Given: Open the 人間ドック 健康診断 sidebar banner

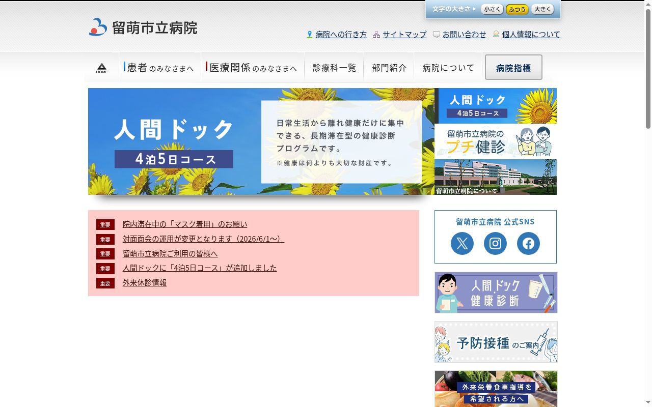Looking at the screenshot, I should pos(496,293).
